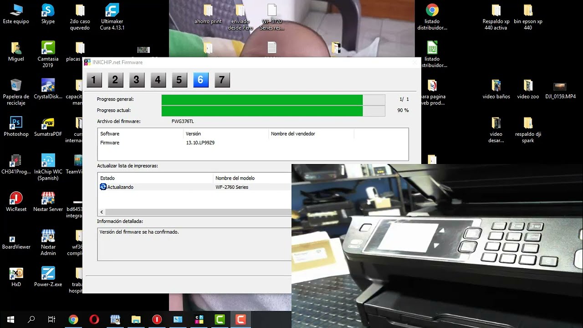Select the highlighted step 6 button
This screenshot has width=583, height=328.
pyautogui.click(x=200, y=80)
